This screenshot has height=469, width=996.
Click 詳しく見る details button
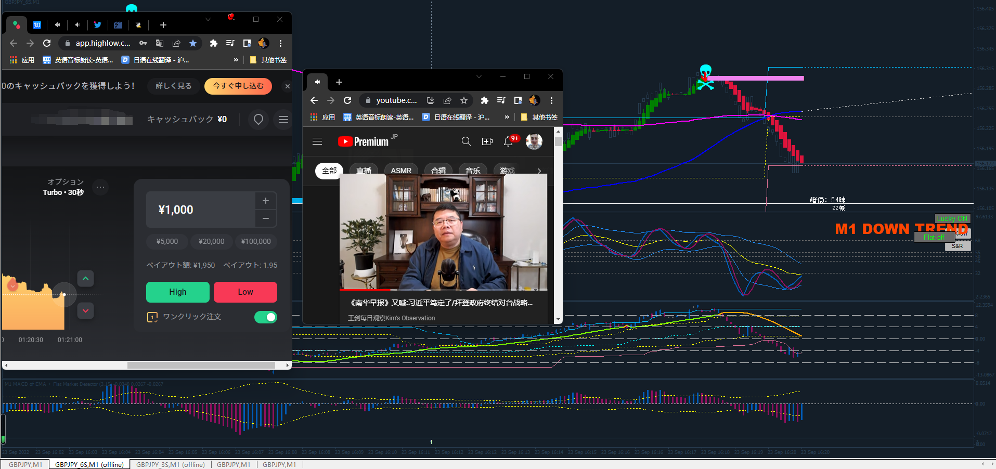[x=174, y=86]
